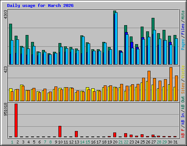
Task: Click day 30 on the x-axis
Action: (170, 142)
